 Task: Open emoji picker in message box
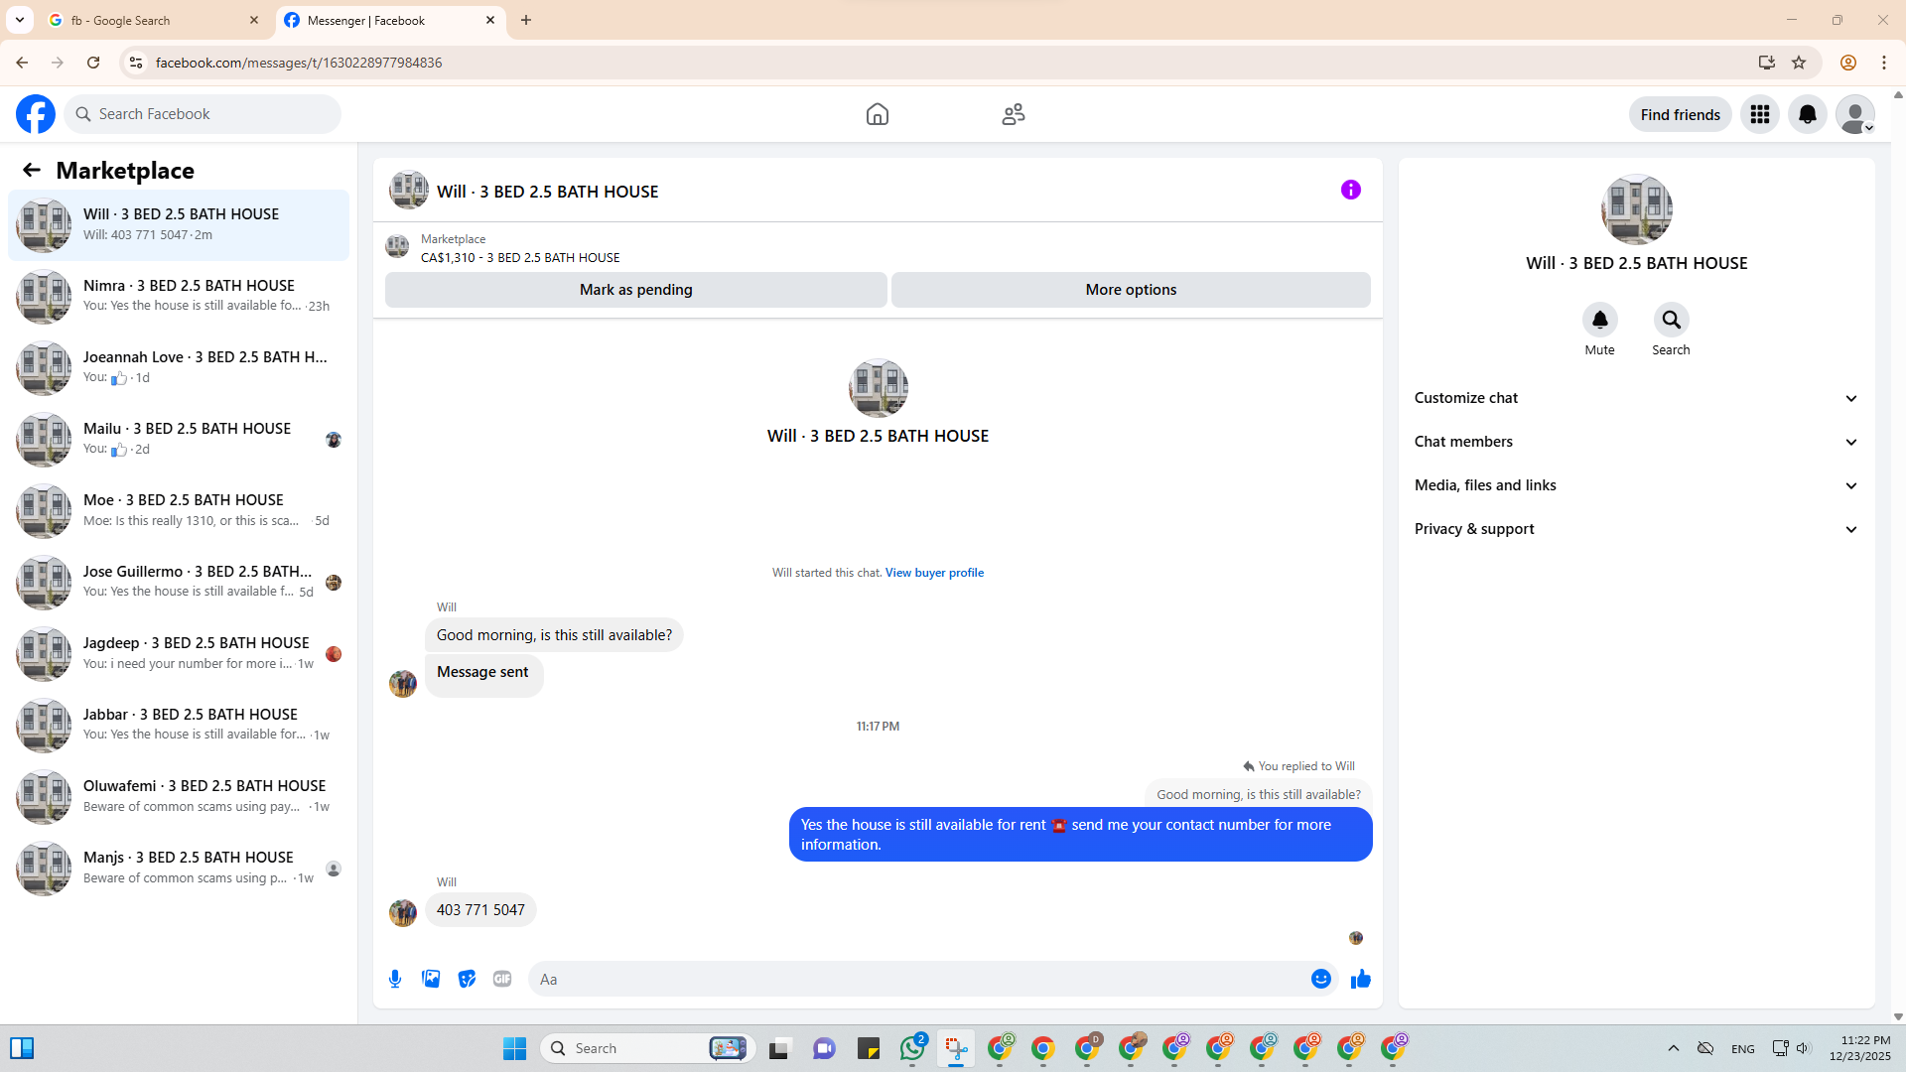point(1320,979)
